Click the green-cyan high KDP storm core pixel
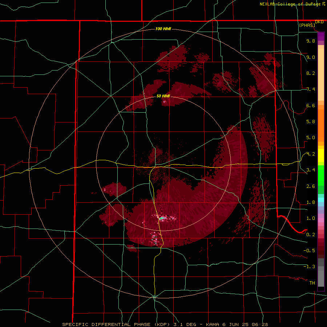Screen dimensions: 327x327 point(161,218)
